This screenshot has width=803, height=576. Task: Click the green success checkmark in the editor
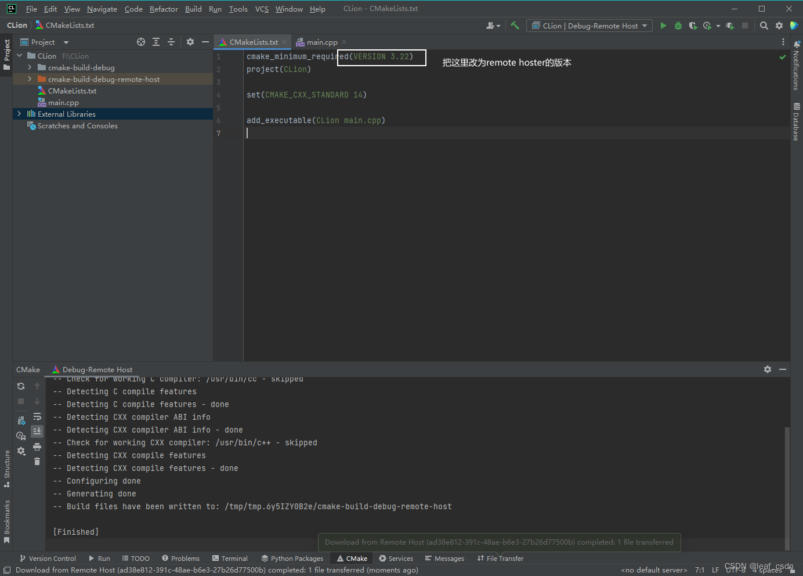pyautogui.click(x=782, y=57)
